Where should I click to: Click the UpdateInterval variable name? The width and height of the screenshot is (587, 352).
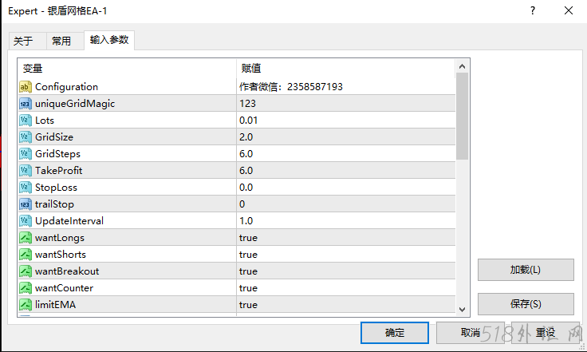point(69,221)
